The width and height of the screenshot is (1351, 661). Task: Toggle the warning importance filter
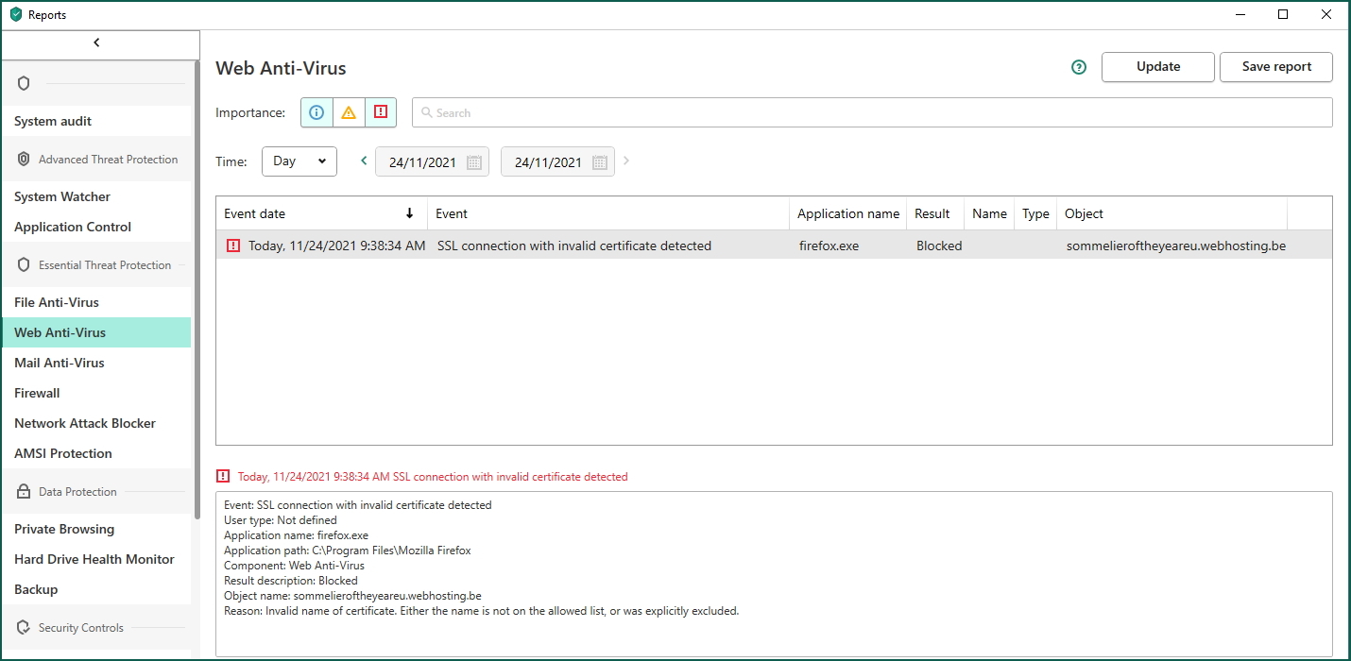click(x=349, y=112)
